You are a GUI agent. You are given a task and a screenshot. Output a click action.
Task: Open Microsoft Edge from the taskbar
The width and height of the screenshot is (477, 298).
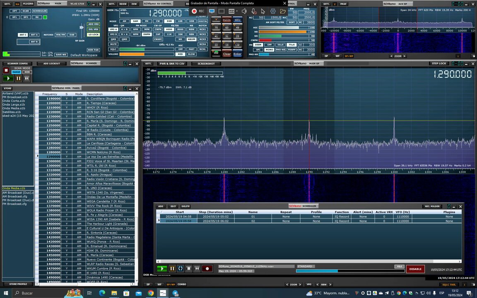pyautogui.click(x=102, y=293)
